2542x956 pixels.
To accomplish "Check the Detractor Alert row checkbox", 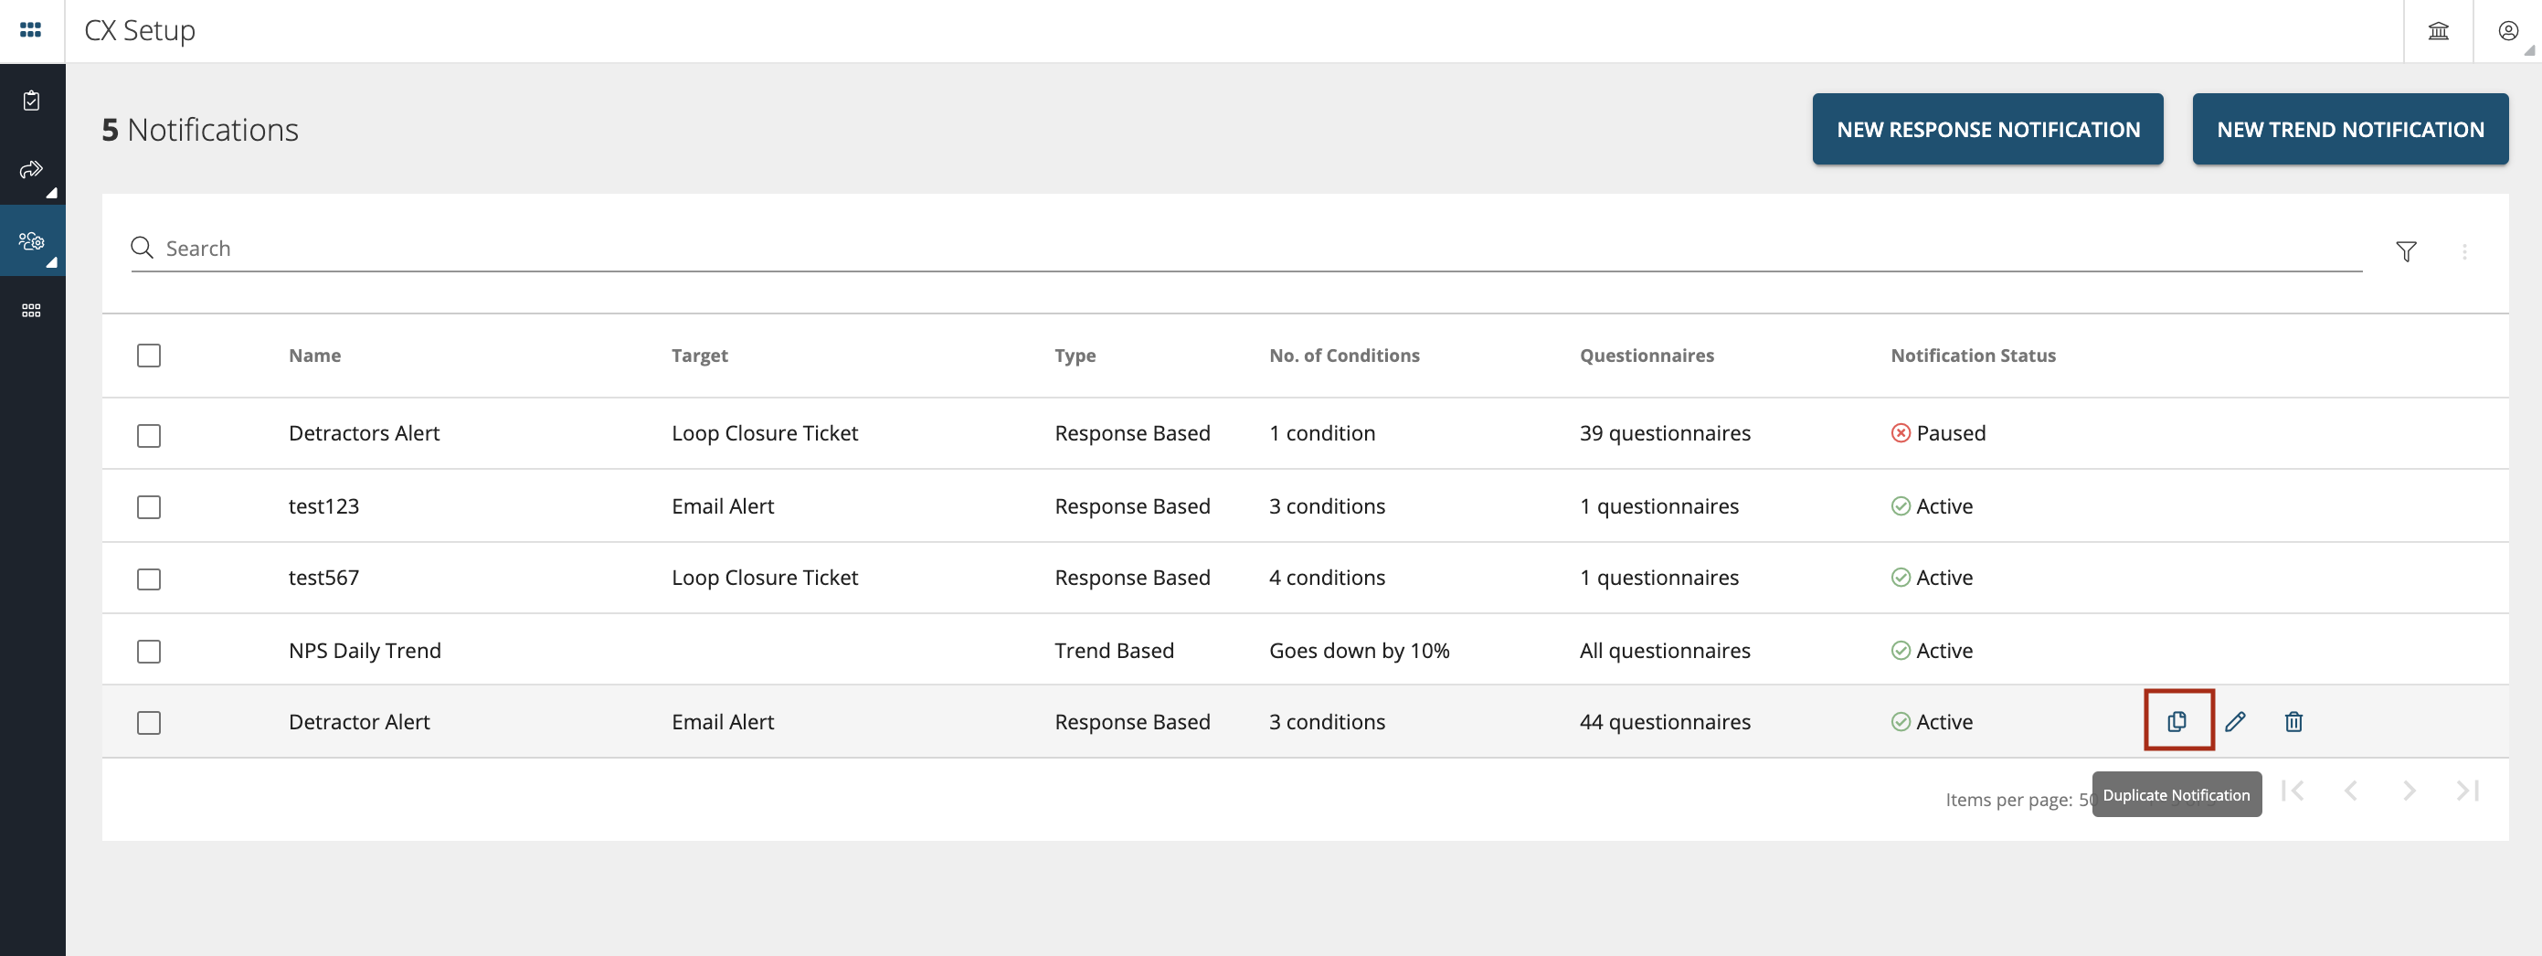I will 149,723.
